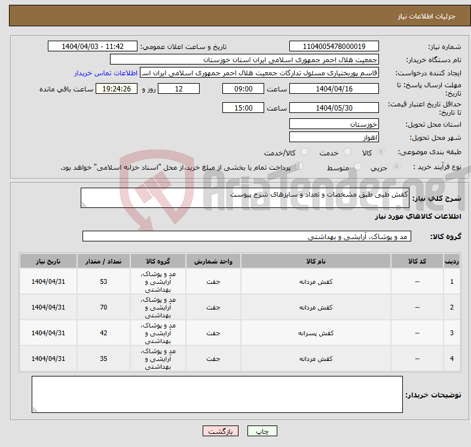This screenshot has height=447, width=471.
Task: Click the تعداد / مقدار column header
Action: click(x=103, y=262)
